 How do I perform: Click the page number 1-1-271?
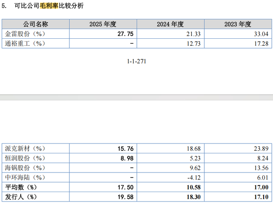136,61
